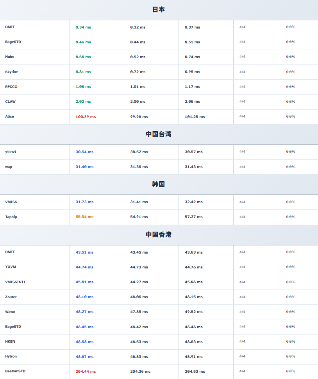Select the VMISS provider in 韩国
318x379 pixels.
(11, 202)
